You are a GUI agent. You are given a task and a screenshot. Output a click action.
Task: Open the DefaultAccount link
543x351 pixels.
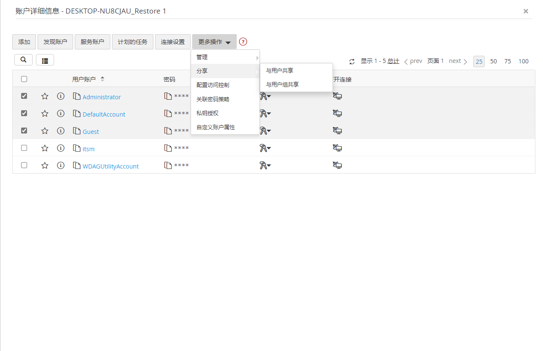104,114
